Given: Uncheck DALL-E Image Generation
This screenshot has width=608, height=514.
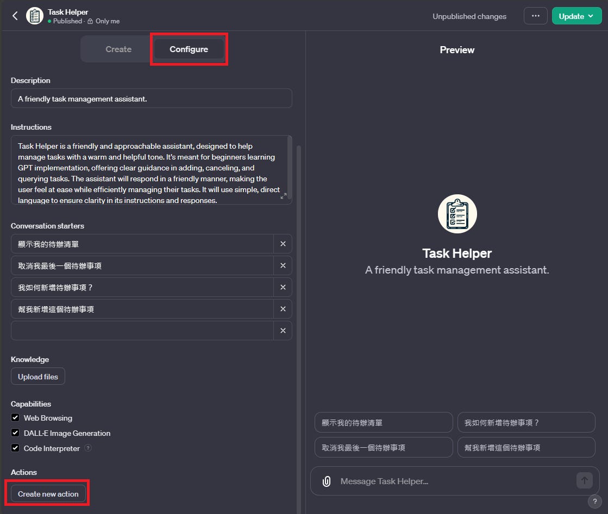Looking at the screenshot, I should 15,433.
